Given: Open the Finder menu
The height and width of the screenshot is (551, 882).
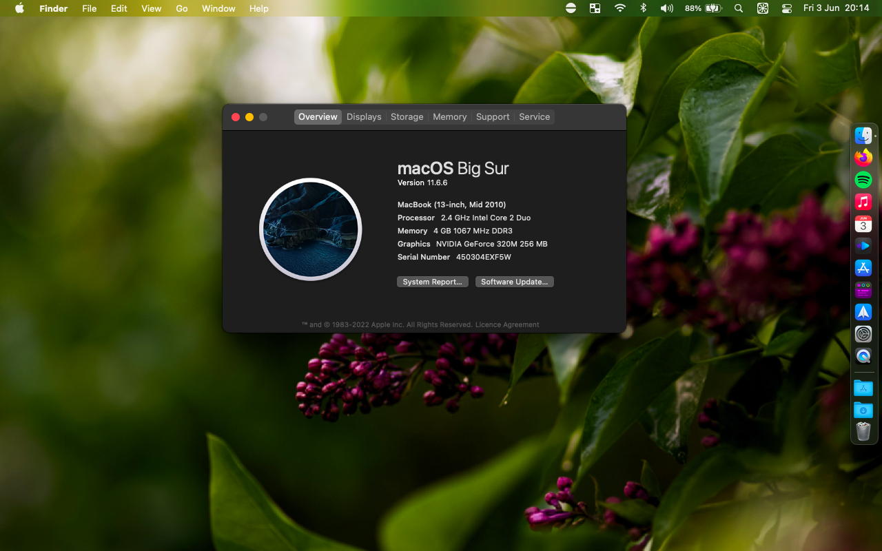Looking at the screenshot, I should 53,8.
